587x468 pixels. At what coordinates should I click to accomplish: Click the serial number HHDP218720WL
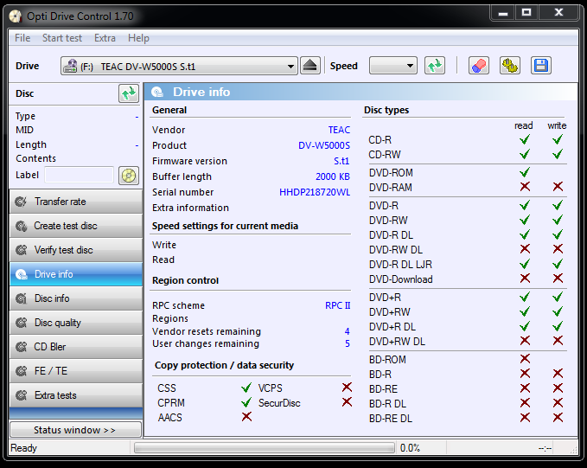click(315, 192)
